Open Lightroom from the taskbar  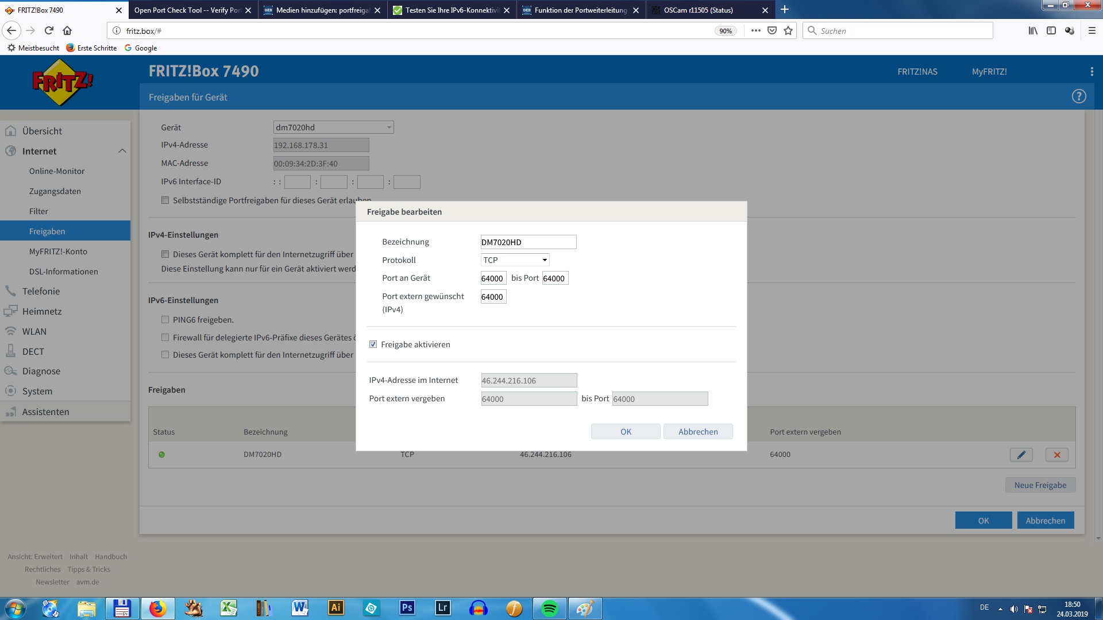[x=443, y=609]
